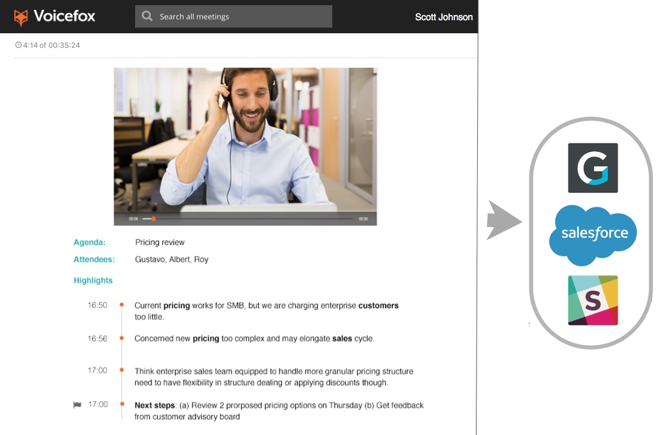Image resolution: width=660 pixels, height=435 pixels.
Task: Click the search magnifier icon
Action: pyautogui.click(x=147, y=16)
